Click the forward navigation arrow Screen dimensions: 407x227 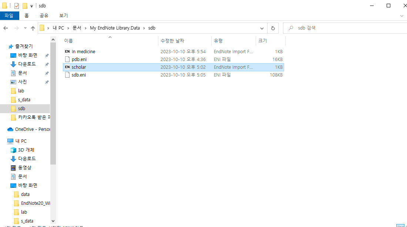click(x=16, y=28)
